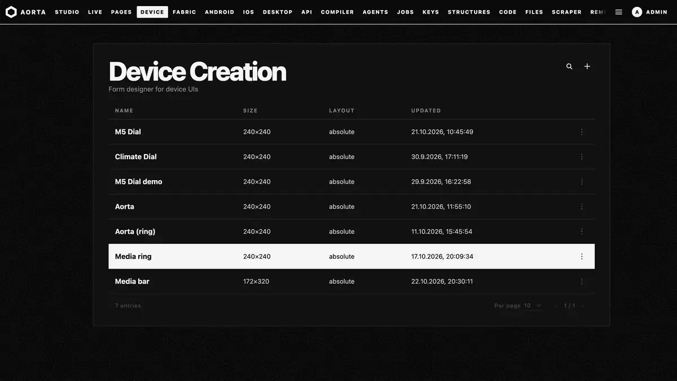Image resolution: width=677 pixels, height=381 pixels.
Task: Go to the Agents tab
Action: coord(375,12)
